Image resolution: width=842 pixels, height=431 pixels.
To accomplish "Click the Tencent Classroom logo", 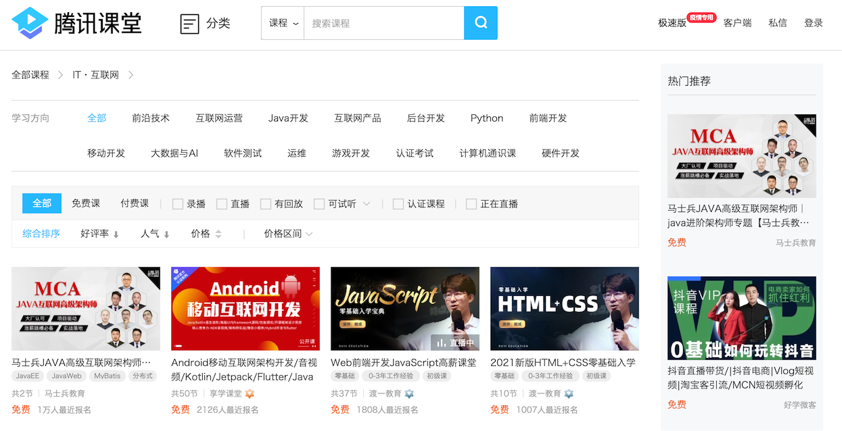I will pyautogui.click(x=76, y=23).
